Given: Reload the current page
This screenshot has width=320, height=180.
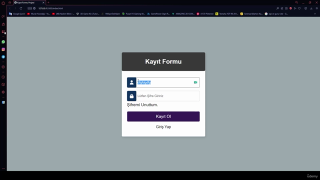Looking at the screenshot, I should point(21,8).
